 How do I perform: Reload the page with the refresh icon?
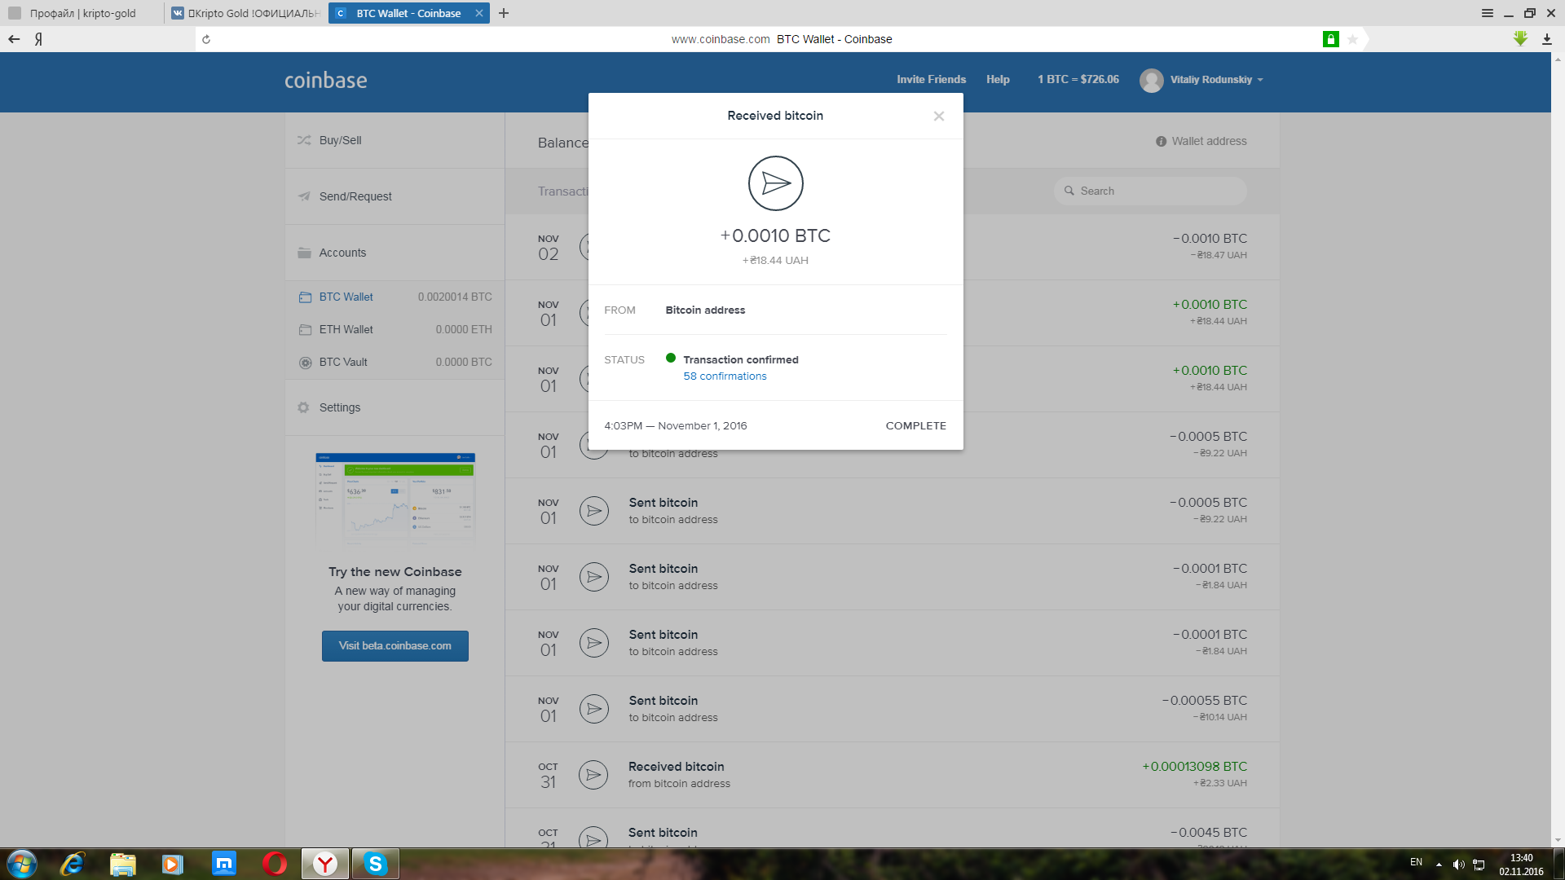tap(206, 39)
